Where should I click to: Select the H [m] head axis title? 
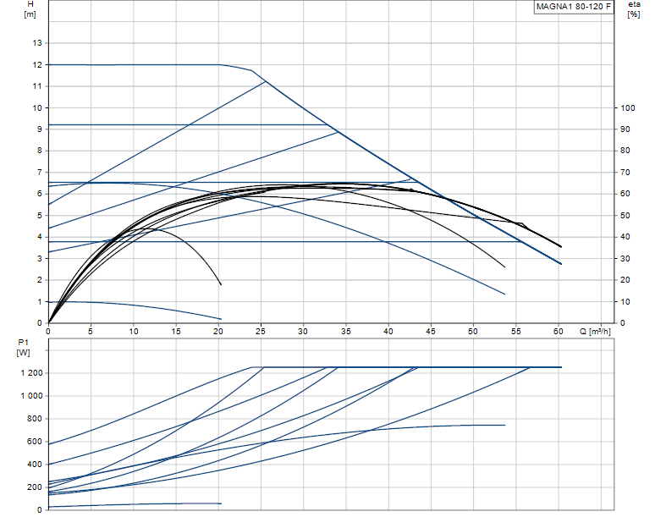[x=30, y=10]
